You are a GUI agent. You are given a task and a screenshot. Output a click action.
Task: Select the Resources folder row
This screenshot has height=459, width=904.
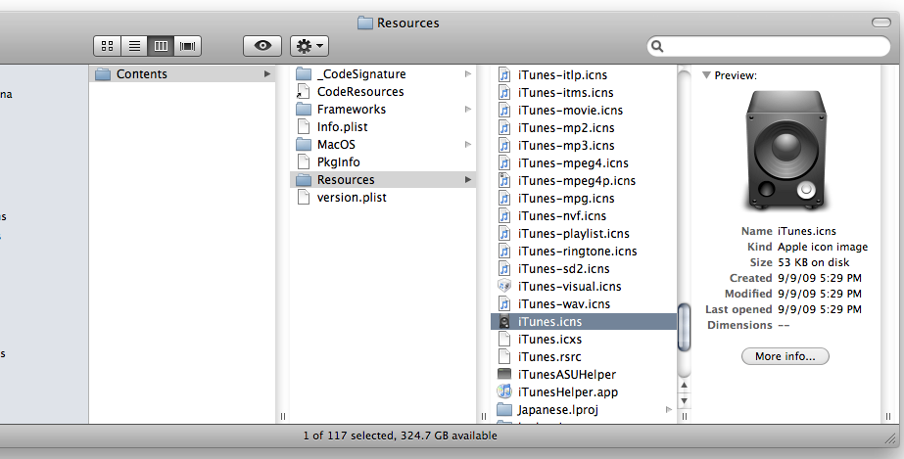click(383, 180)
